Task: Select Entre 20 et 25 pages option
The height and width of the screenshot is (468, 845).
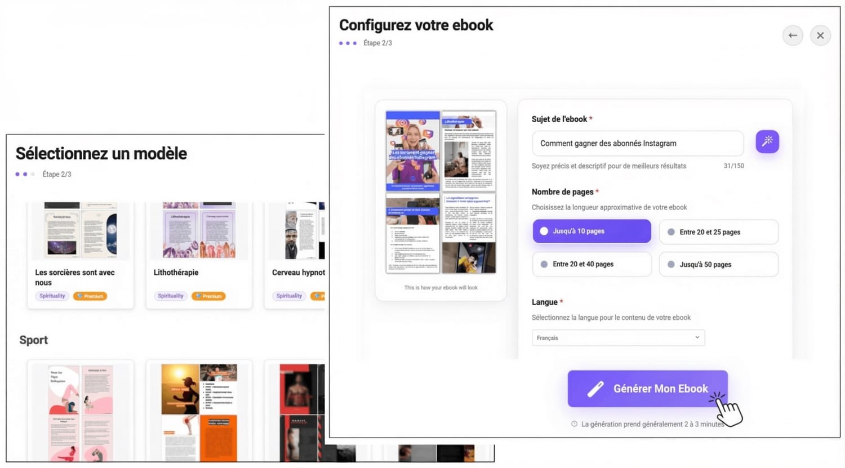Action: 719,232
